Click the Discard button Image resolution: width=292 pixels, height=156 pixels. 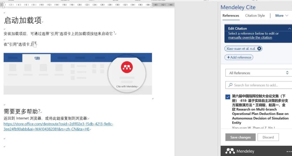[268, 137]
